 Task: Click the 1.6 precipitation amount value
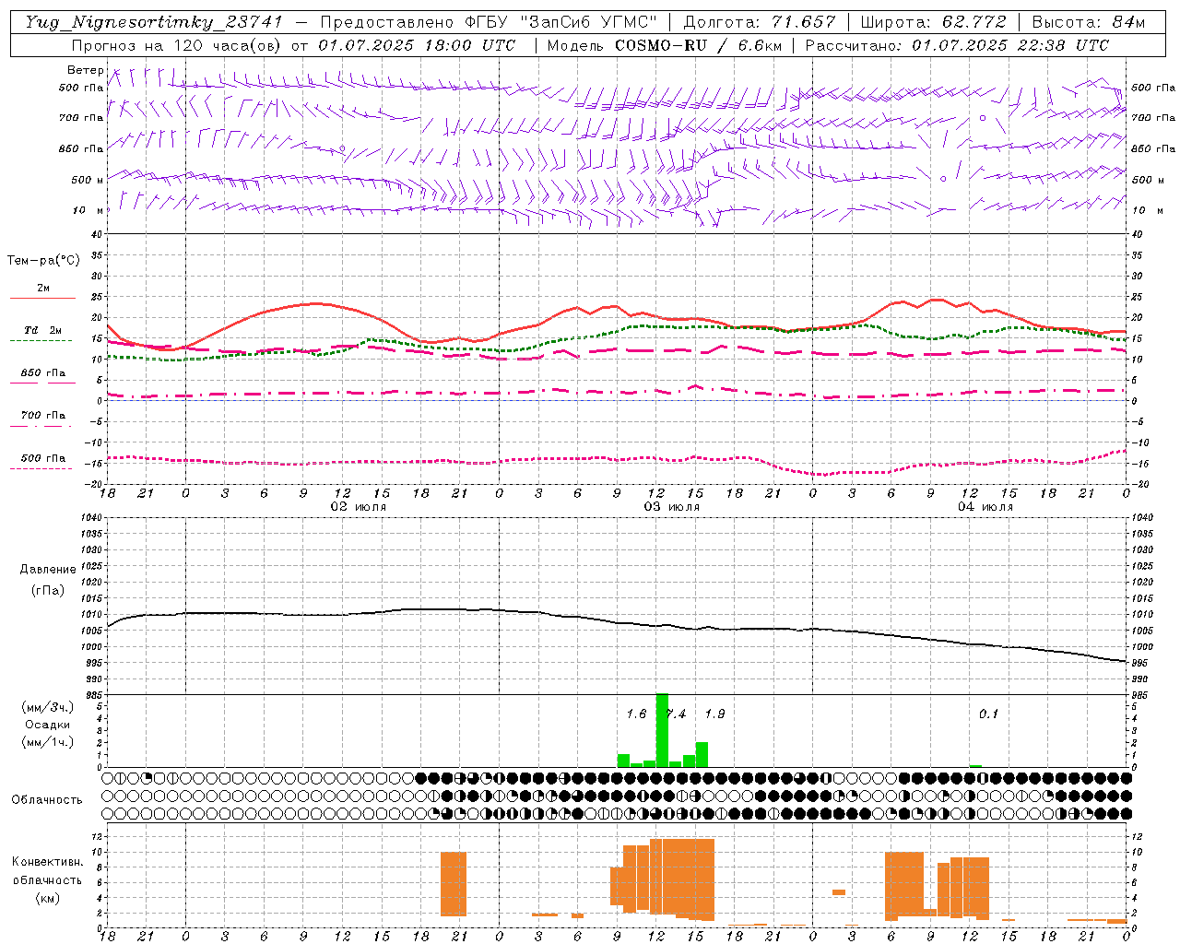click(636, 714)
